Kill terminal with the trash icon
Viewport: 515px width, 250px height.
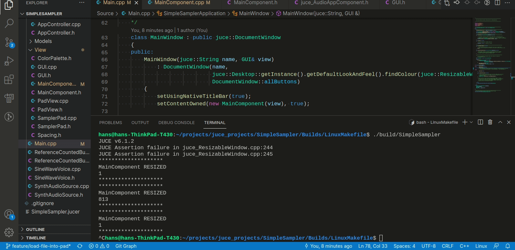point(490,122)
